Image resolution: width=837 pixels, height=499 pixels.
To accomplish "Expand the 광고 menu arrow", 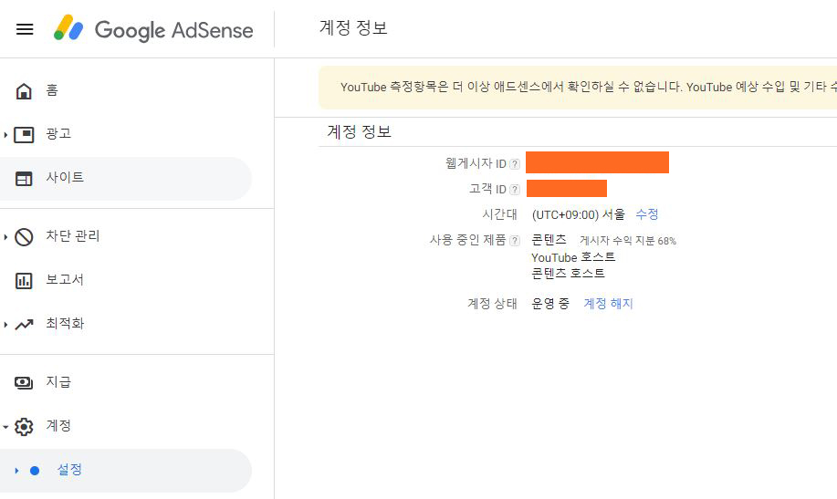I will (x=5, y=134).
